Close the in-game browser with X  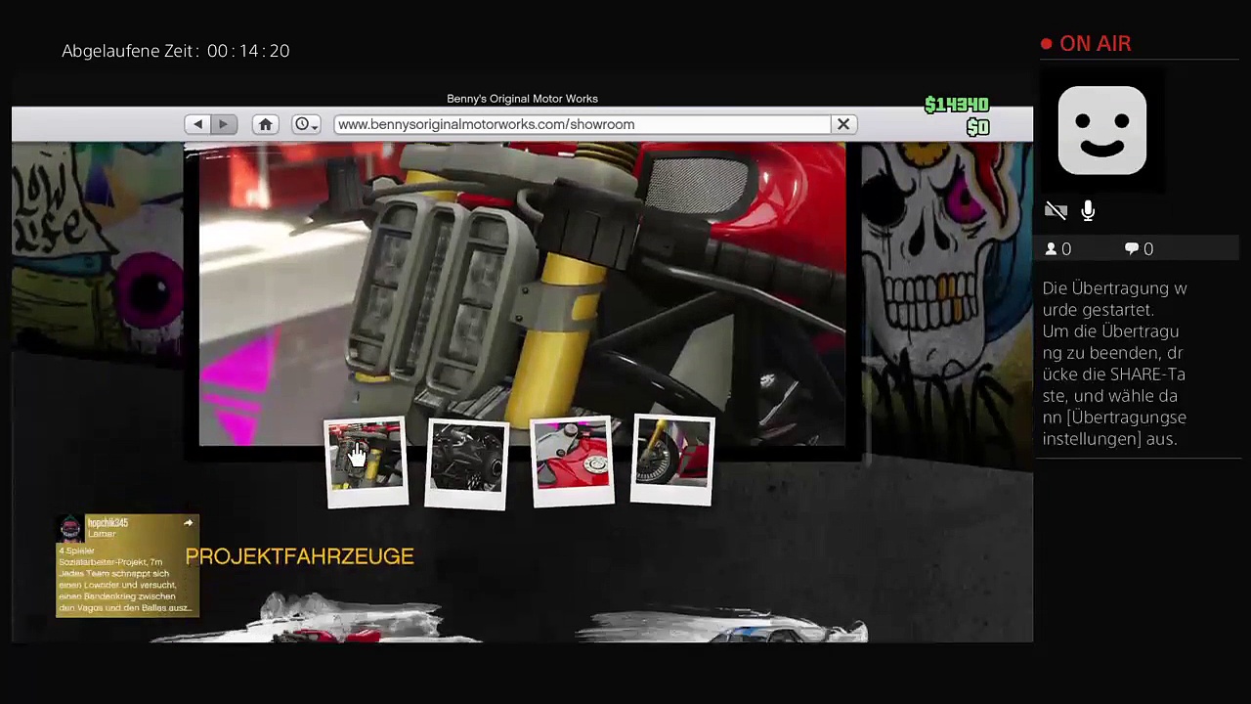coord(842,124)
